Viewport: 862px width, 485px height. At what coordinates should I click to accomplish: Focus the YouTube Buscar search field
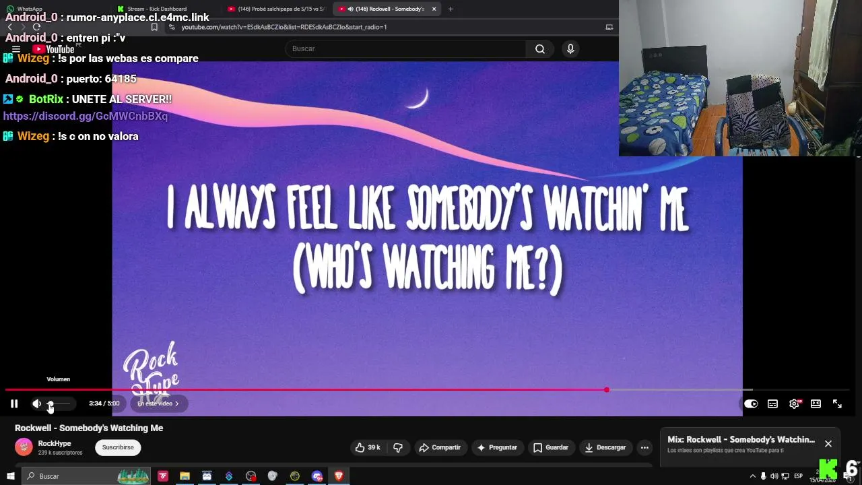pyautogui.click(x=406, y=48)
